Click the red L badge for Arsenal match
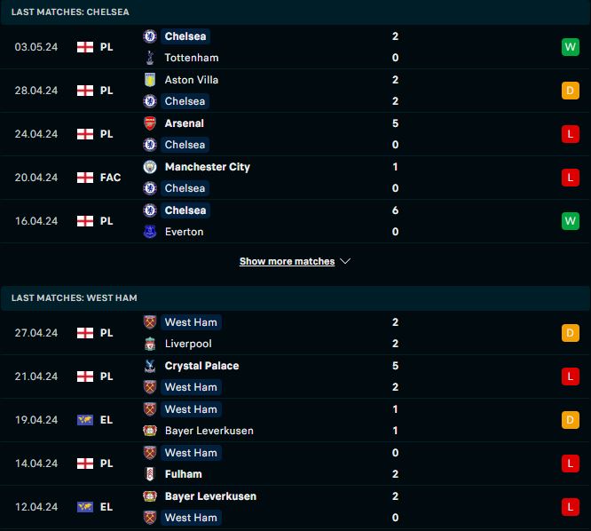The height and width of the screenshot is (531, 591). [x=571, y=134]
